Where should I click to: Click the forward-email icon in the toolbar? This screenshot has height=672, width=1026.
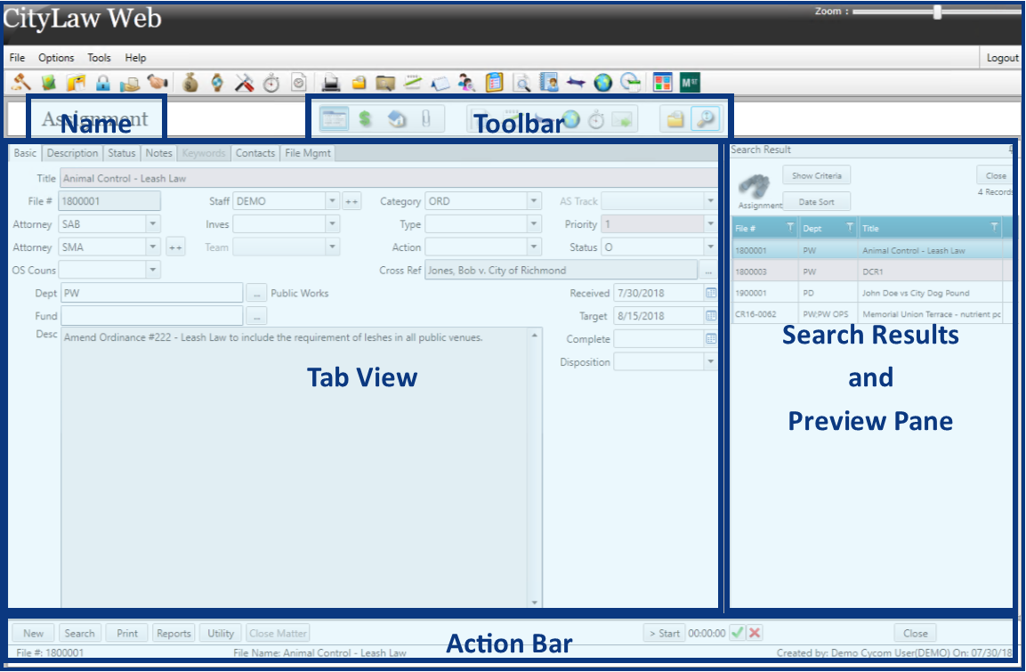coord(623,118)
